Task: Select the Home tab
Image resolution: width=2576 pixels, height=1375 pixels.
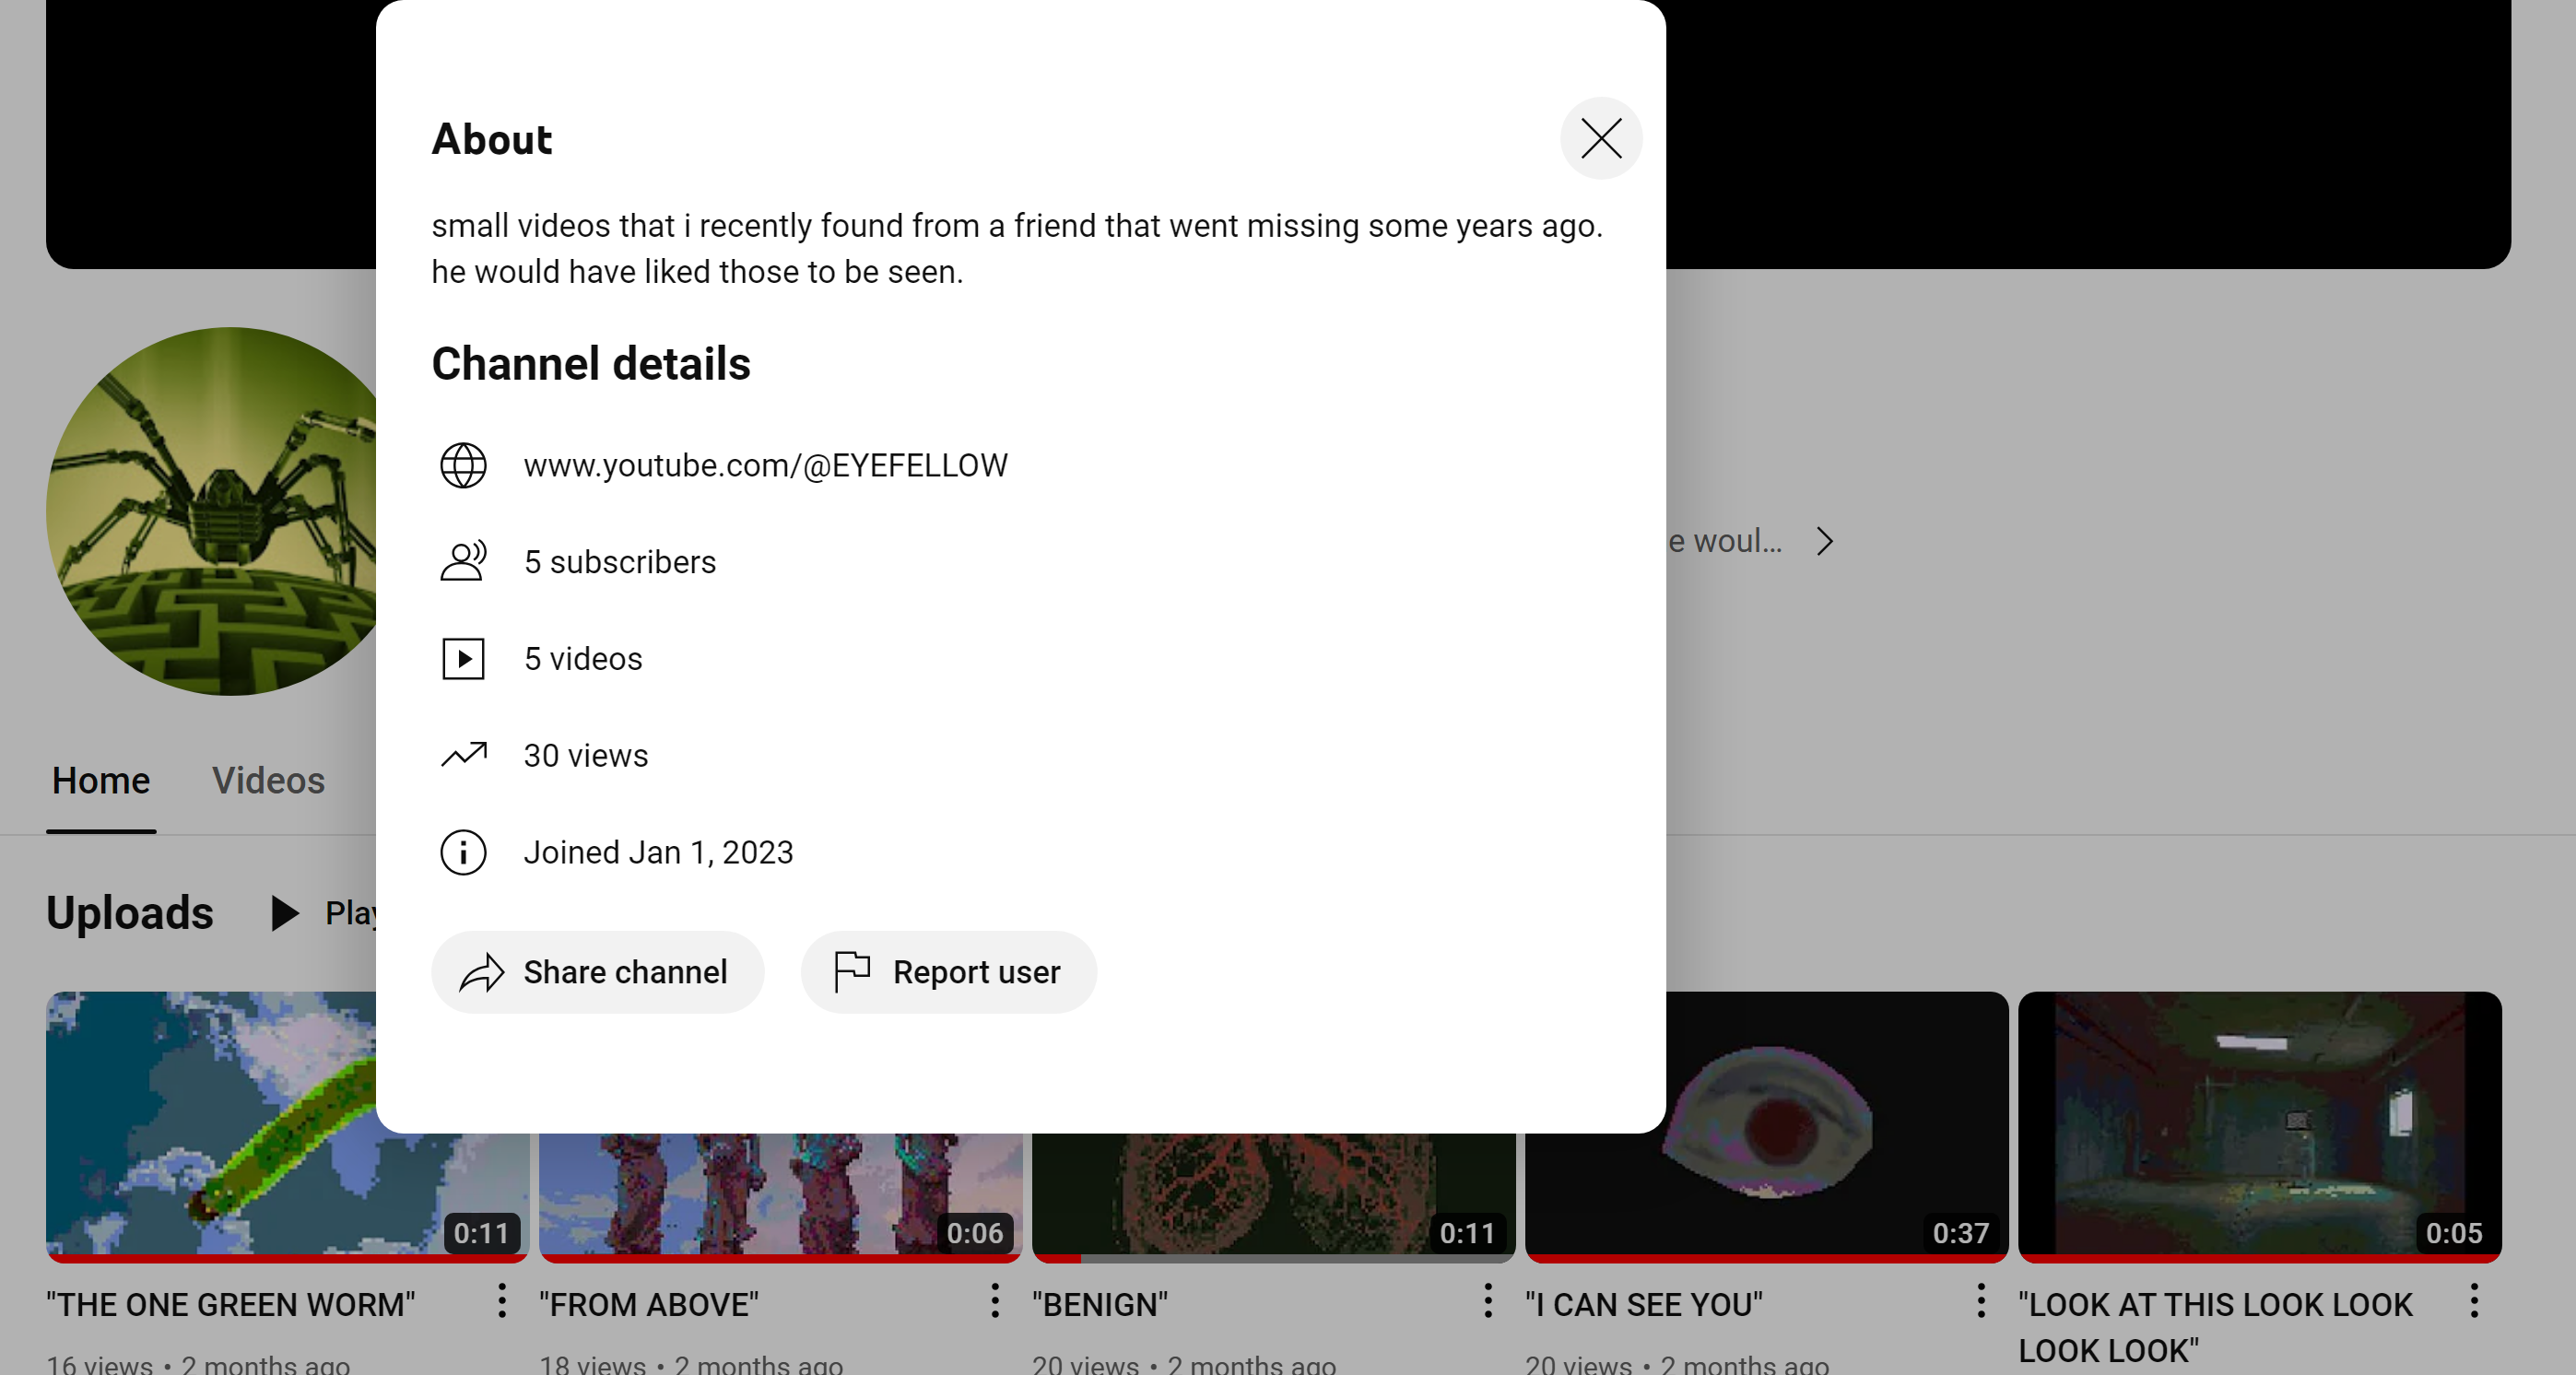Action: coord(101,781)
